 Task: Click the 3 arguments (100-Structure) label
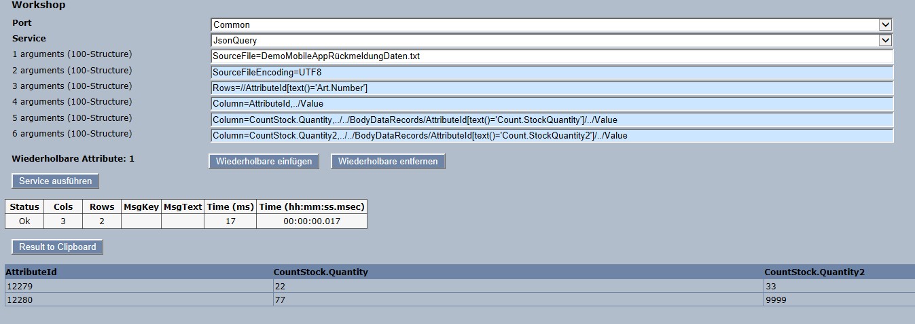click(x=72, y=86)
